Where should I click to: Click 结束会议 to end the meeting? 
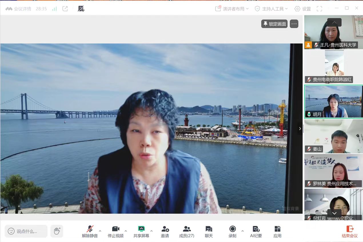[x=350, y=231]
